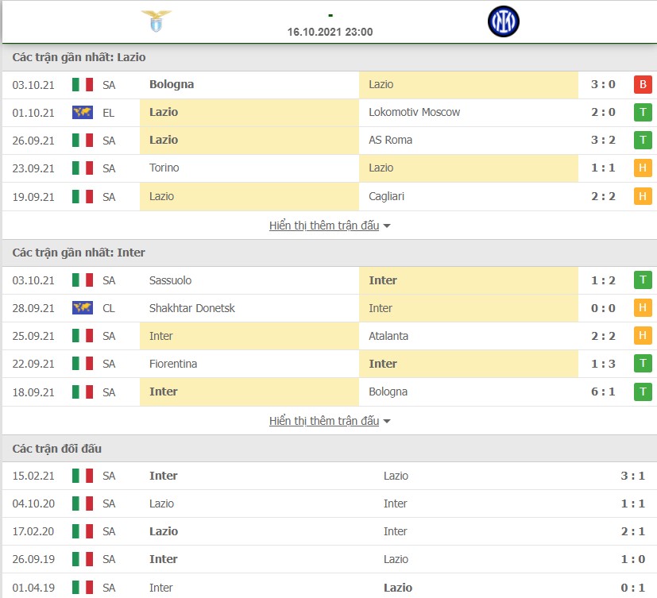657x598 pixels.
Task: Click the match date 16.10.2021 23:00
Action: [330, 32]
